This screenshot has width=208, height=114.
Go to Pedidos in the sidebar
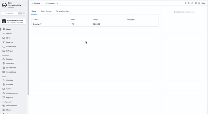[9, 34]
